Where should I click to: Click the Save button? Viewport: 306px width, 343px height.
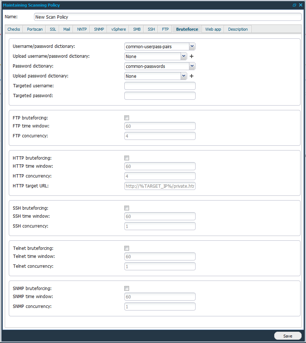point(288,336)
